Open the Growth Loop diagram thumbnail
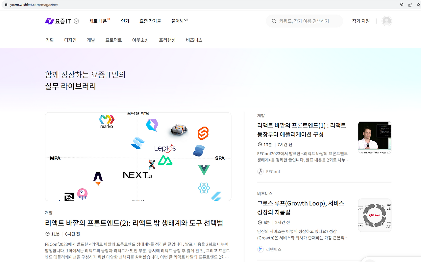Image resolution: width=421 pixels, height=262 pixels. (x=375, y=215)
